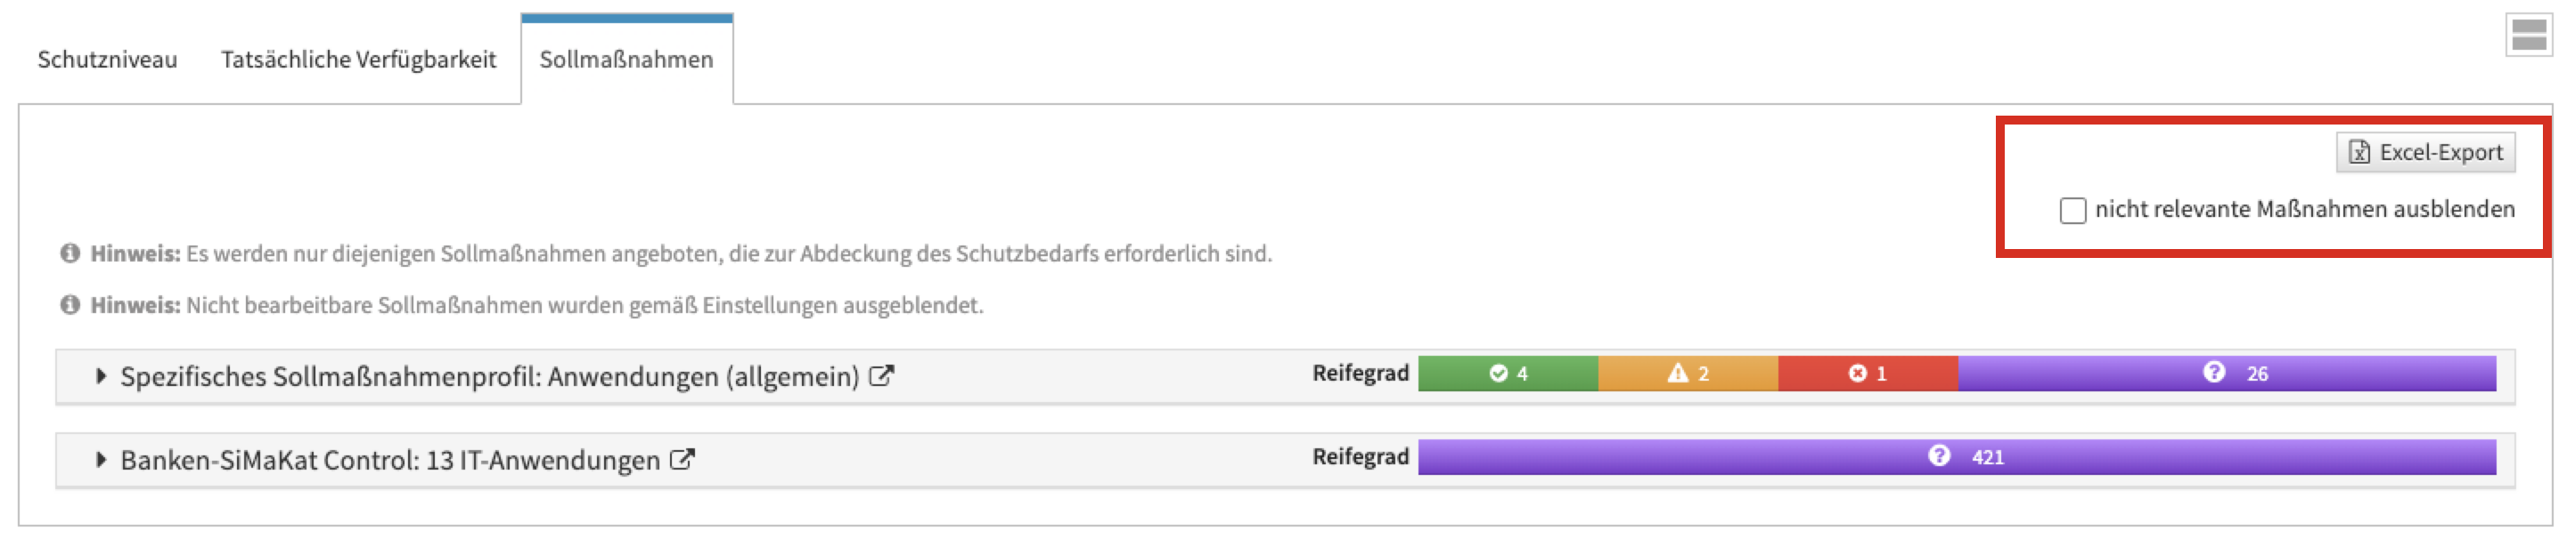Click the question mark icon next to 26
This screenshot has width=2575, height=539.
click(2213, 373)
